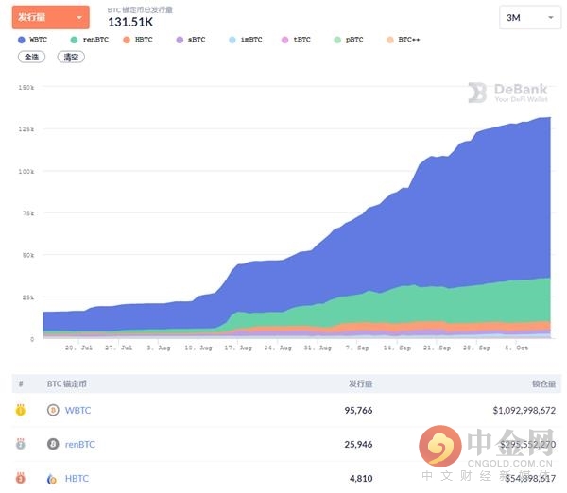Screen dimensions: 567x493
Task: Toggle the imBTC legend series
Action: coord(246,40)
